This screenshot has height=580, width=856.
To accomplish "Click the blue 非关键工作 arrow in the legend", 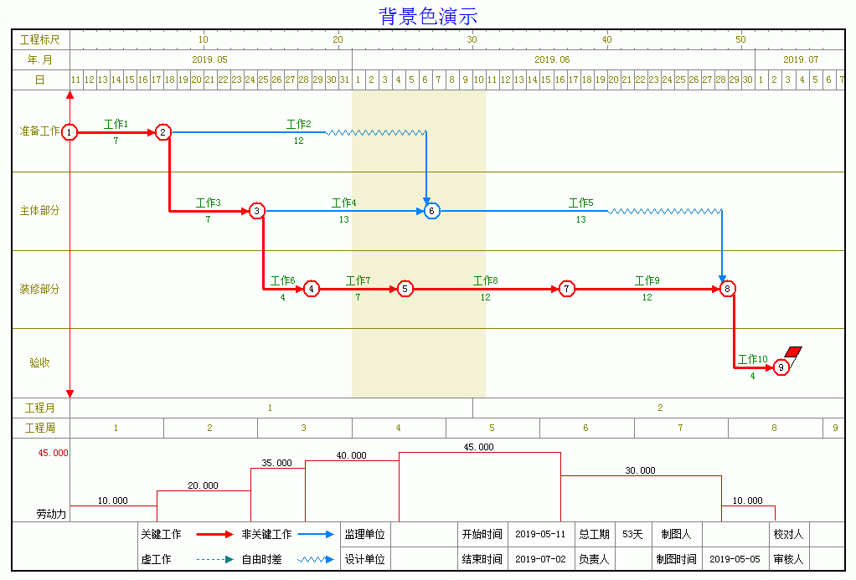I will [x=316, y=534].
